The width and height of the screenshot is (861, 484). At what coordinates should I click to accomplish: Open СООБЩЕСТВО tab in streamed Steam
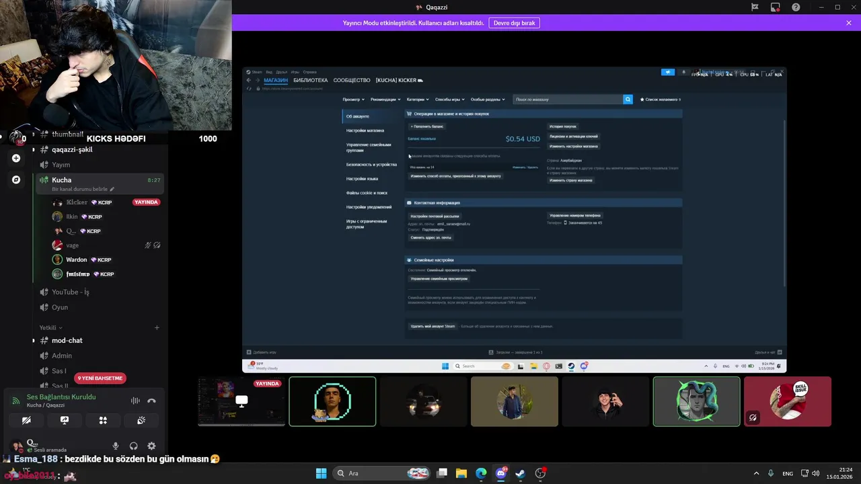352,80
